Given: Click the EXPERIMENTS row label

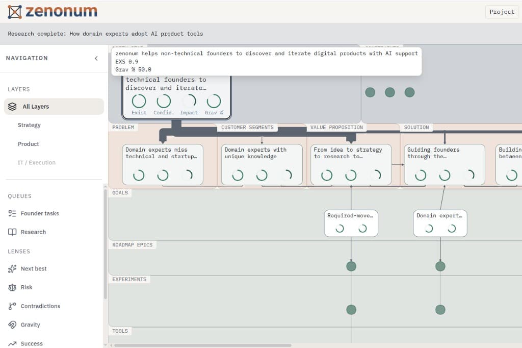Looking at the screenshot, I should 129,279.
